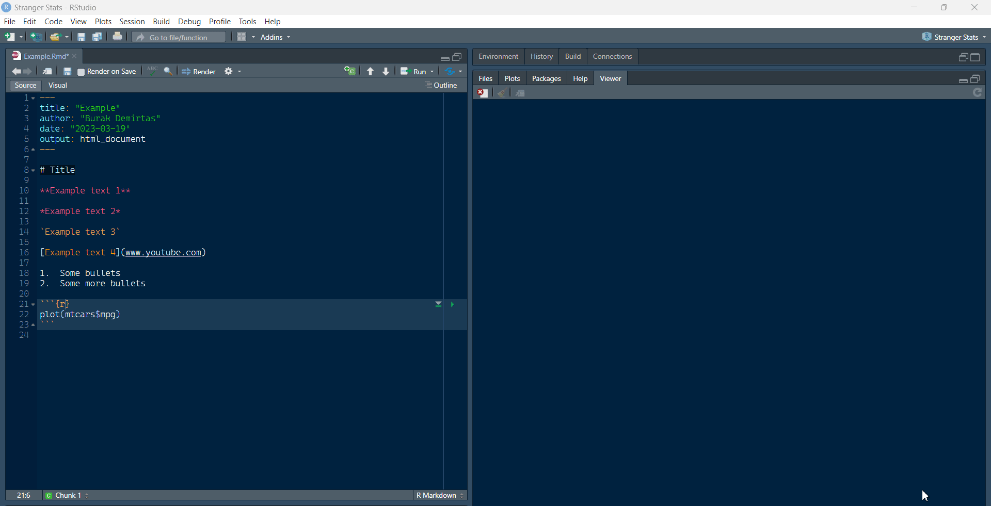Open the Chunk 1 navigator
The image size is (991, 506).
(67, 496)
